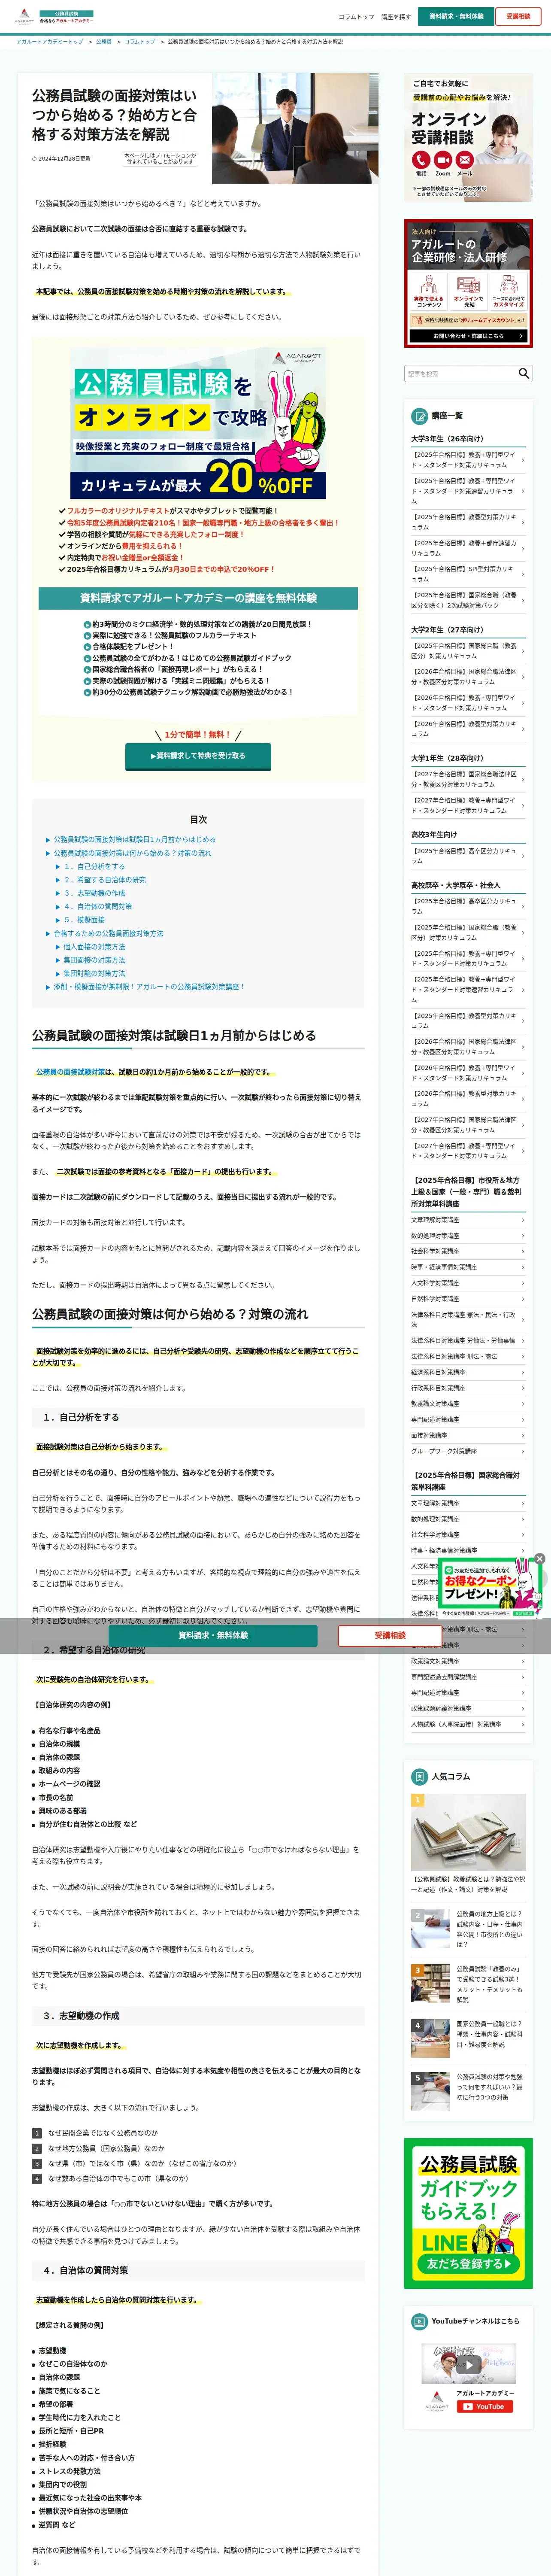Jump to ５．模擬面接 in contents
This screenshot has height=2576, width=551.
[84, 920]
